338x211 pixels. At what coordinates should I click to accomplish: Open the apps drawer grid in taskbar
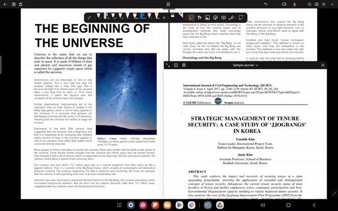(x=119, y=205)
